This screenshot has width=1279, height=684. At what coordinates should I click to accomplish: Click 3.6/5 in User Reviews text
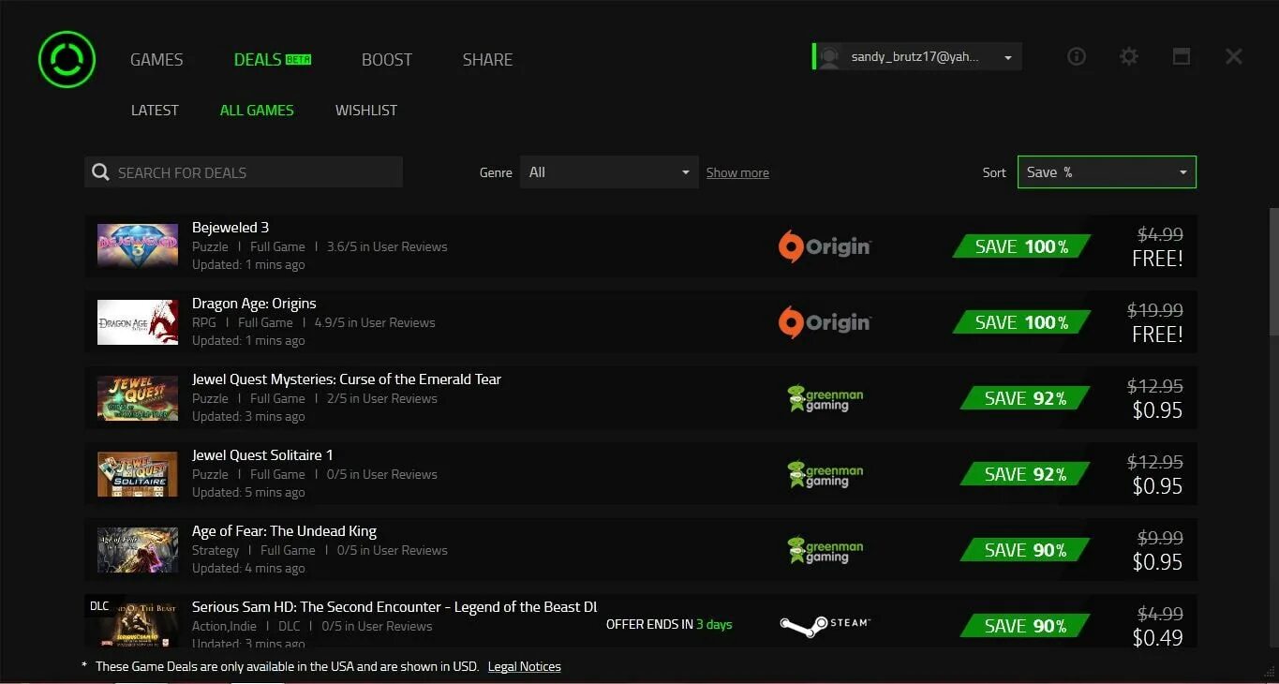[x=387, y=246]
